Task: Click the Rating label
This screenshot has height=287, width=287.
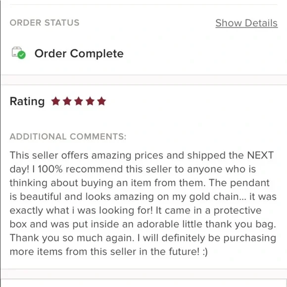Action: pyautogui.click(x=27, y=102)
